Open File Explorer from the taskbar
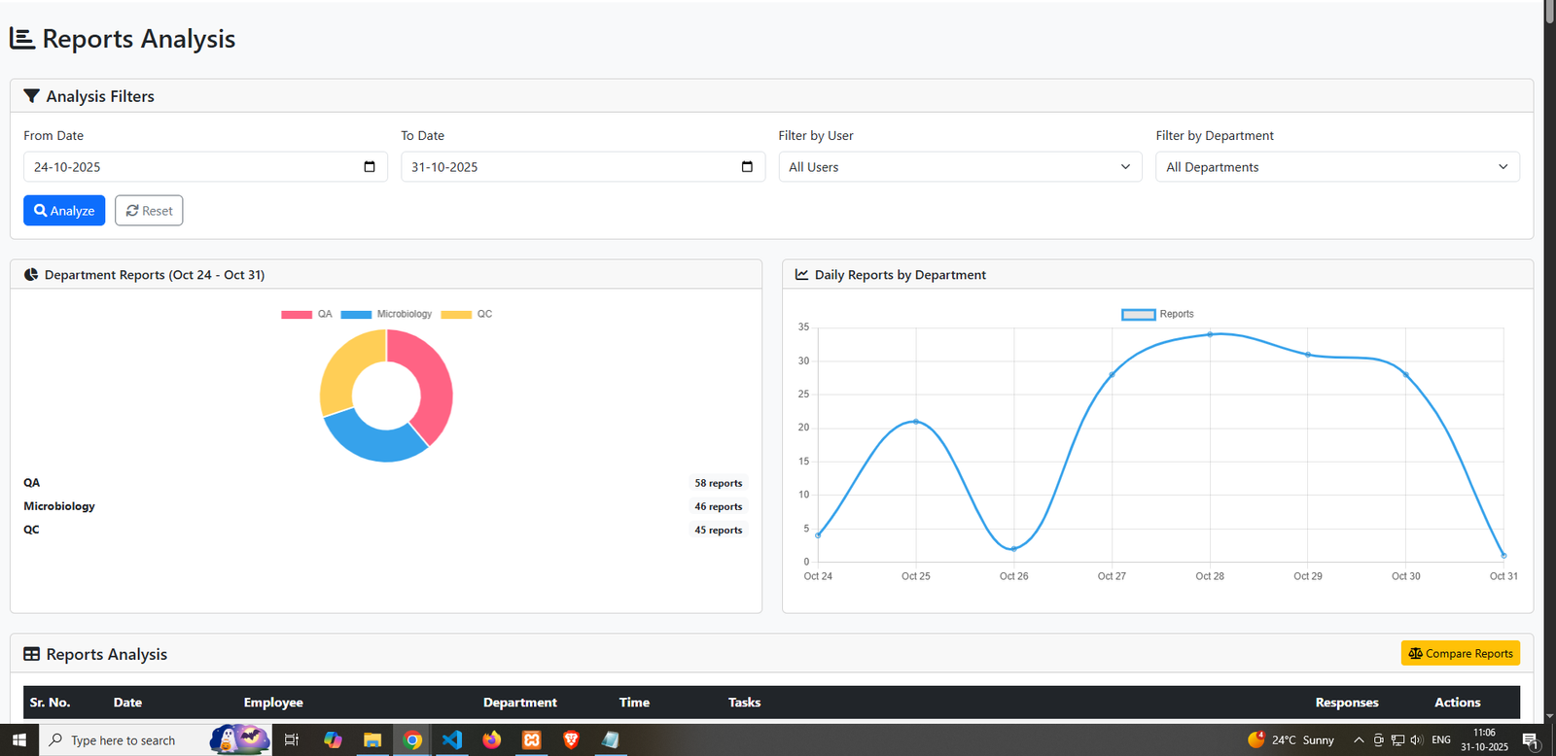 coord(372,739)
